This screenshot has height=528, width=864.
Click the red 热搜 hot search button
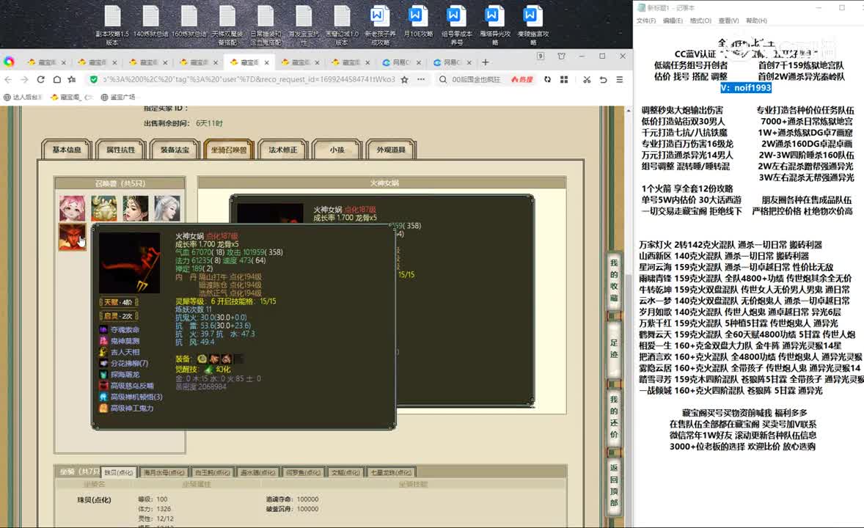click(521, 79)
